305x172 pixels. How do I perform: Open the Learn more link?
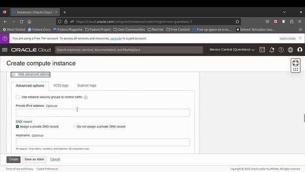tap(287, 38)
